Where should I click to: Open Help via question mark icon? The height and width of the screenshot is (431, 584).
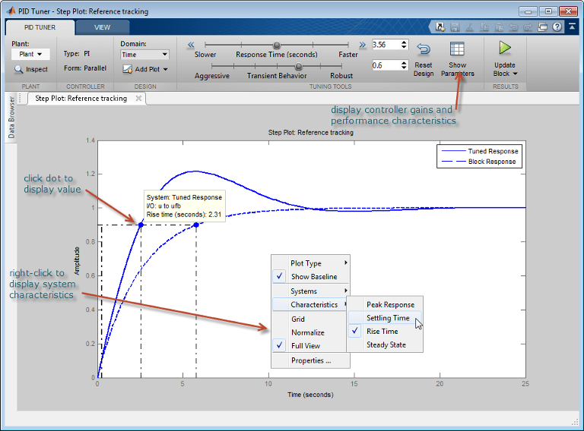click(x=557, y=27)
